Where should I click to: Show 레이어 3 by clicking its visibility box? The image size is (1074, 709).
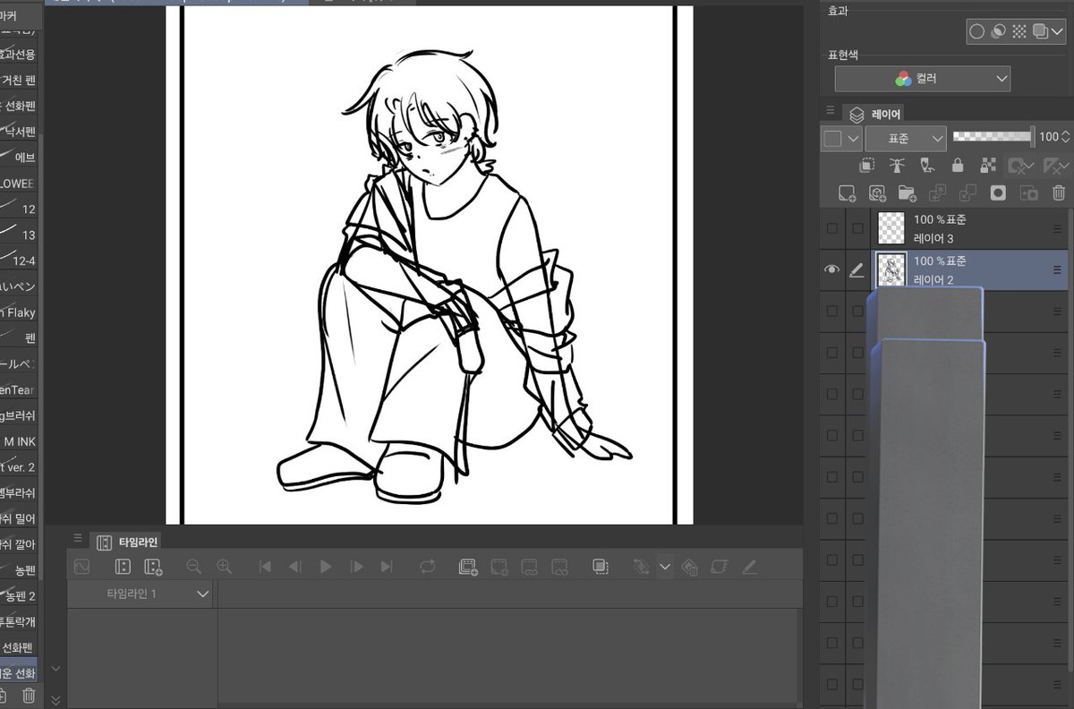[x=832, y=228]
